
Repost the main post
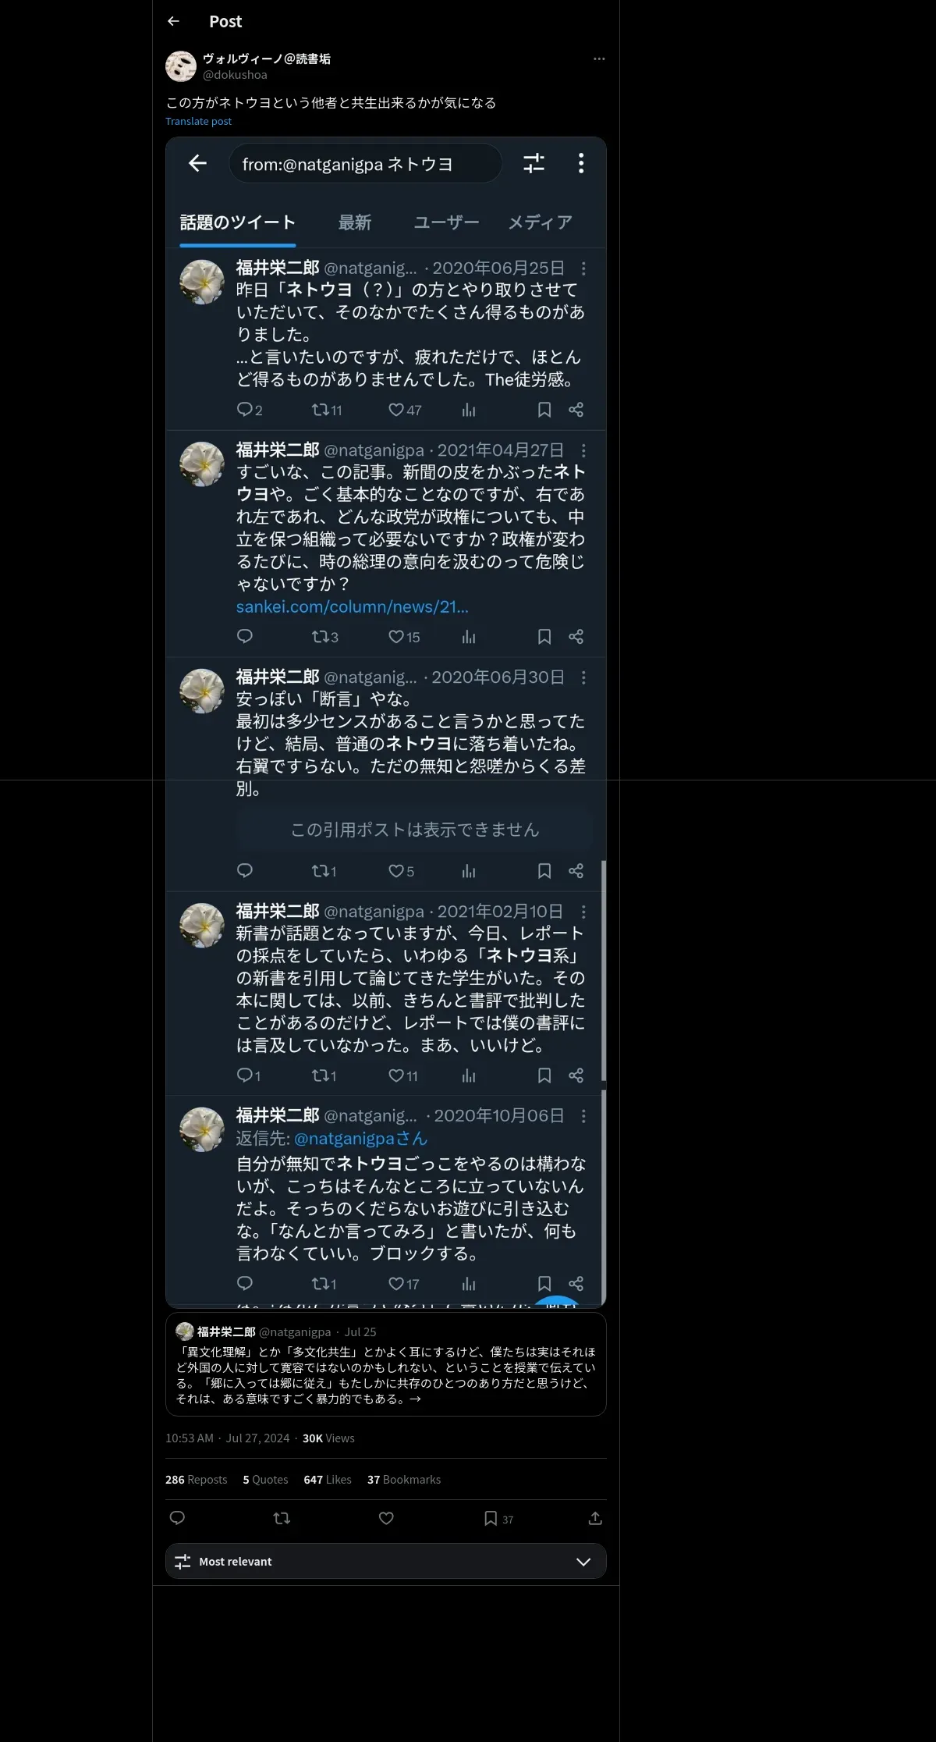282,1517
